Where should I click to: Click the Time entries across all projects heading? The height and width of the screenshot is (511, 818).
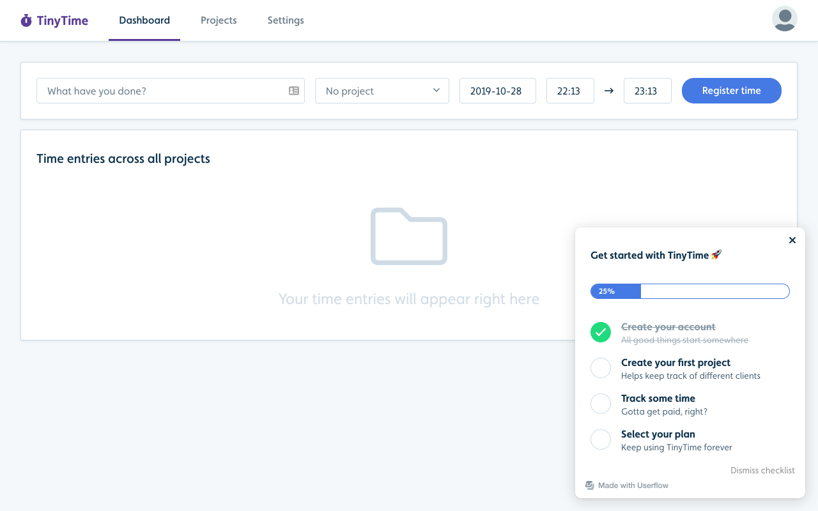pos(123,158)
